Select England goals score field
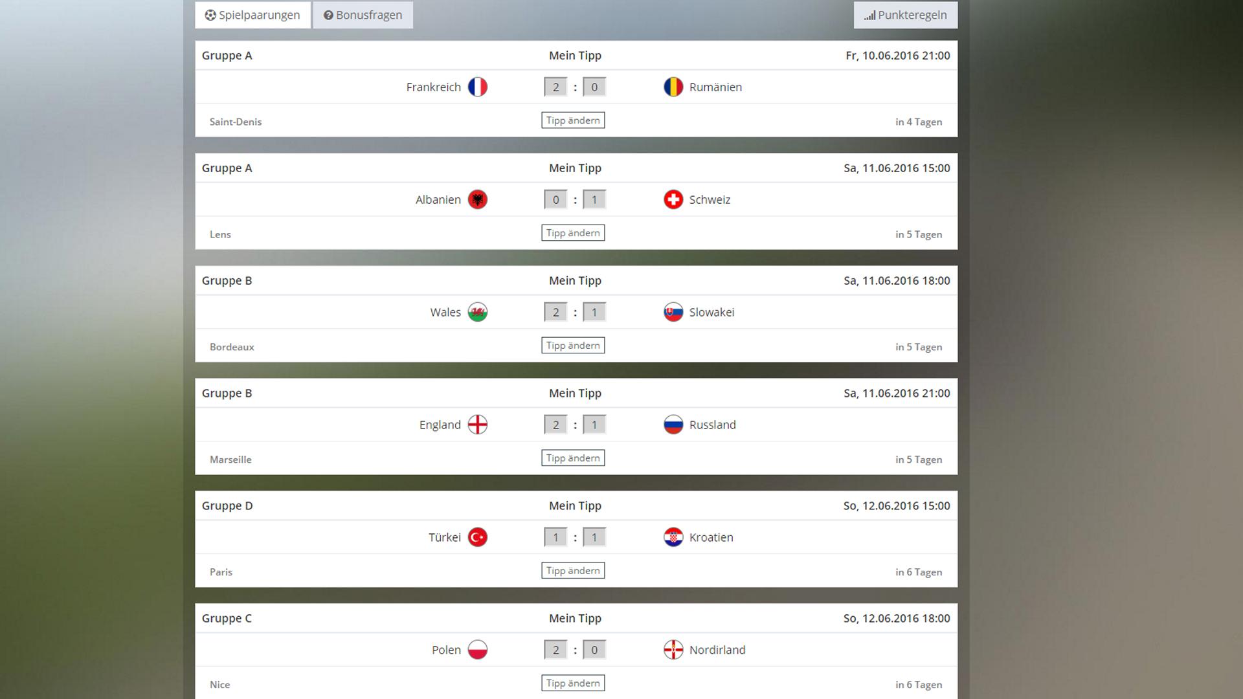 pos(555,425)
